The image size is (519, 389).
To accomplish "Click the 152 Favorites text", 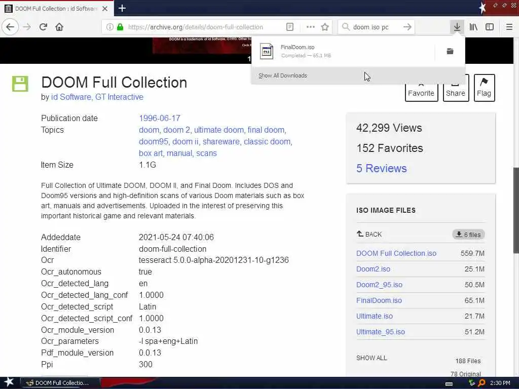I will (x=390, y=148).
